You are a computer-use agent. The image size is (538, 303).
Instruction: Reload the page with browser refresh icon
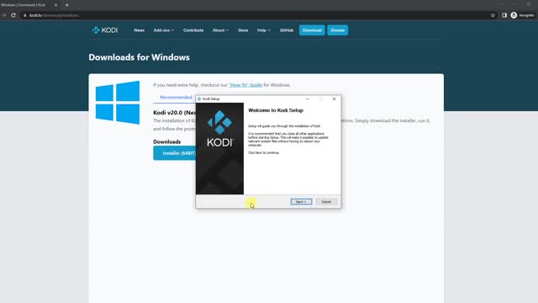click(13, 15)
